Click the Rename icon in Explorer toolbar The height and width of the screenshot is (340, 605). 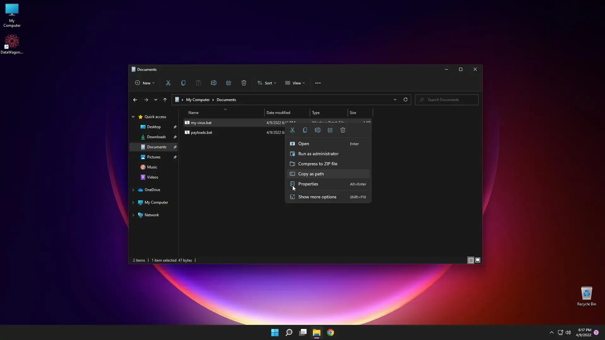(x=214, y=83)
